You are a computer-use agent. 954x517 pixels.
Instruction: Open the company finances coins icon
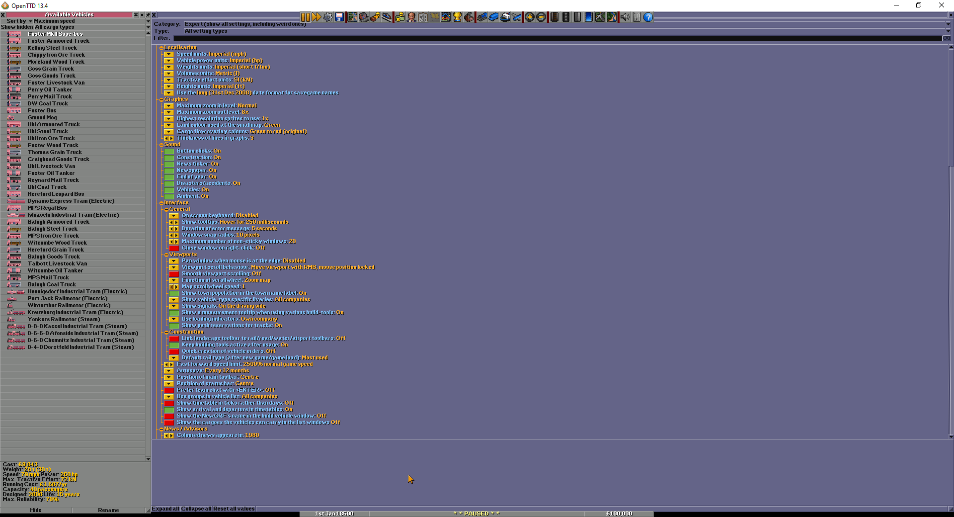pyautogui.click(x=399, y=17)
